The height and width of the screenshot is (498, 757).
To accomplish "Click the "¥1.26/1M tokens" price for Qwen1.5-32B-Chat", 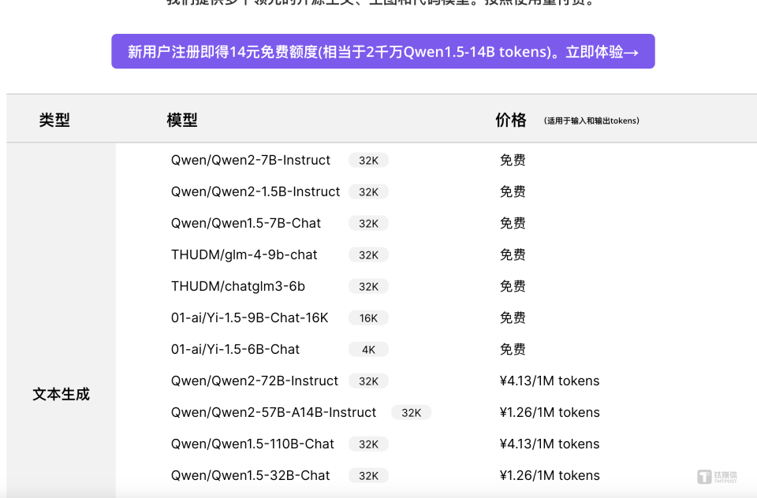I will (x=550, y=475).
